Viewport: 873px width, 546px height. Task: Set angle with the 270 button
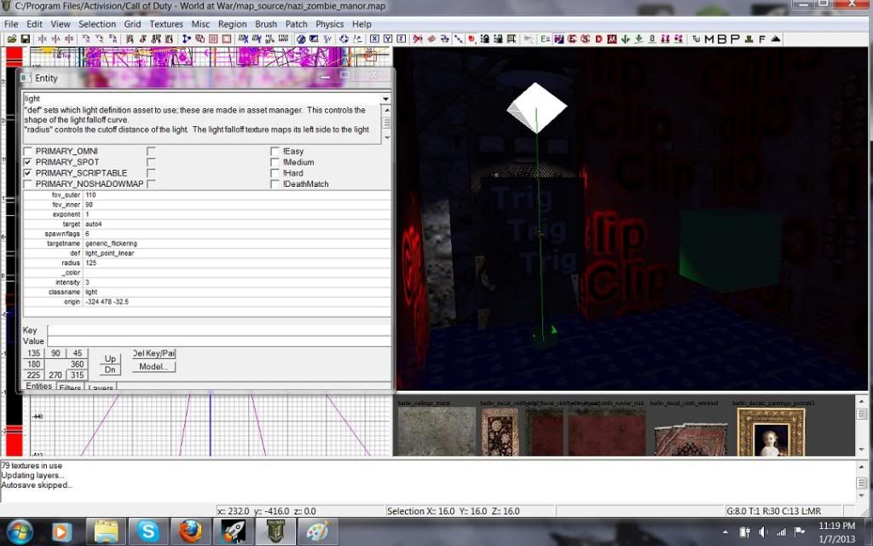coord(55,375)
